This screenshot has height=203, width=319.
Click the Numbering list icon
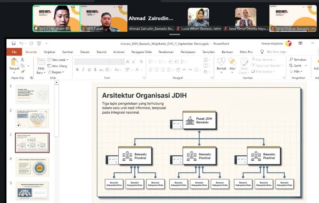coord(162,62)
